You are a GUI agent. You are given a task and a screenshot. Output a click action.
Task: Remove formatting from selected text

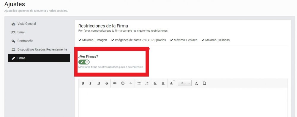click(x=197, y=83)
